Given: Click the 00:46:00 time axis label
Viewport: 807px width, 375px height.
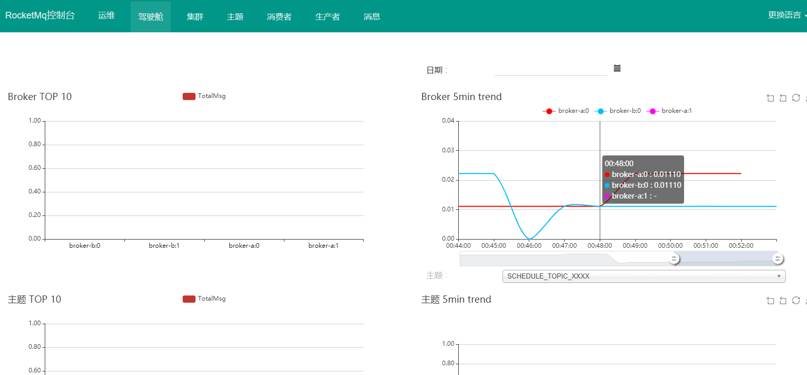Looking at the screenshot, I should [529, 246].
